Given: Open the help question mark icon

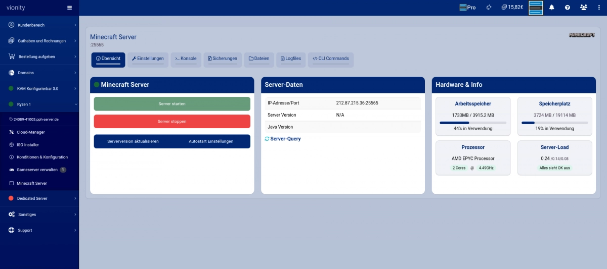Looking at the screenshot, I should click(568, 8).
